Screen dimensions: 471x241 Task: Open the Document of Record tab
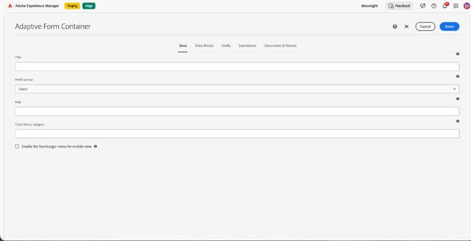coord(280,46)
